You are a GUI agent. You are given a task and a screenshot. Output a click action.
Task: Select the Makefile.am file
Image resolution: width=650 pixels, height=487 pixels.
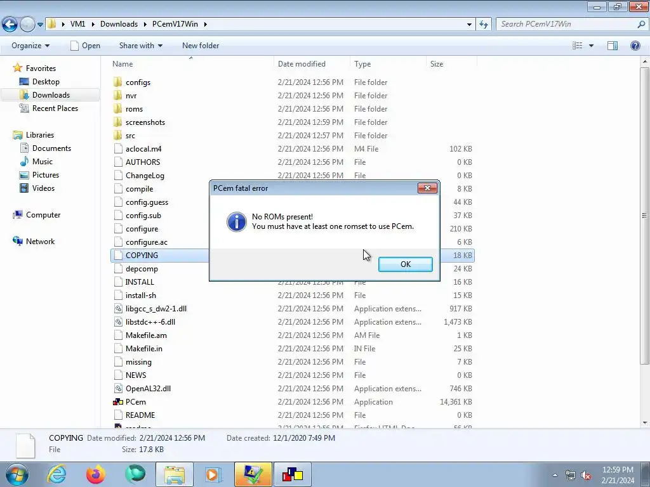coord(146,335)
